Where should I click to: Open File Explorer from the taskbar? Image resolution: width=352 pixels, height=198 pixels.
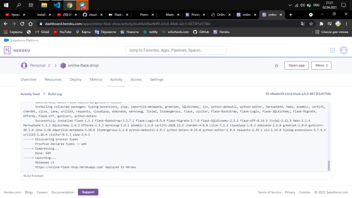coord(44,5)
